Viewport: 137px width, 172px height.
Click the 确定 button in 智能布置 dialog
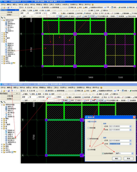pos(117,159)
